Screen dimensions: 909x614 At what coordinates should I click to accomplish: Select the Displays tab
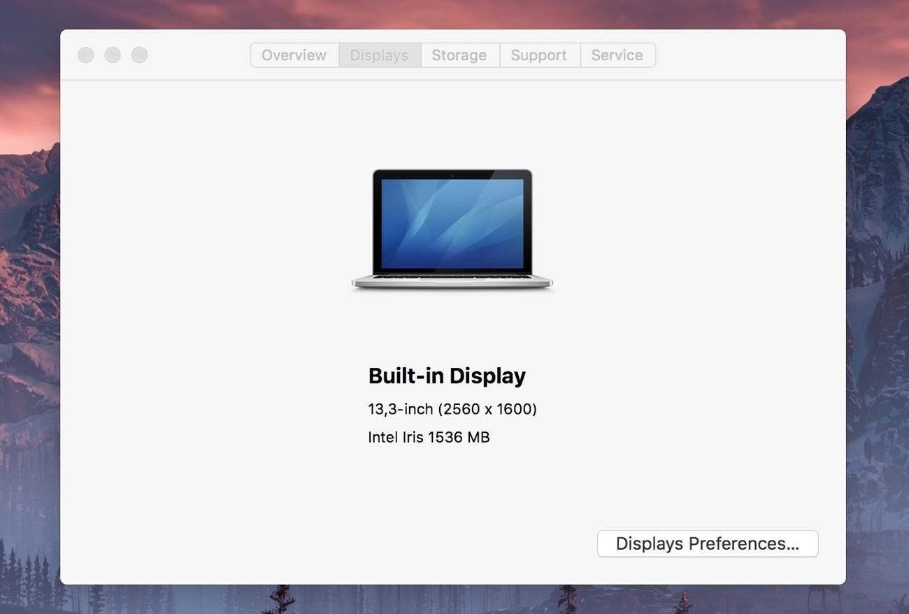(380, 55)
